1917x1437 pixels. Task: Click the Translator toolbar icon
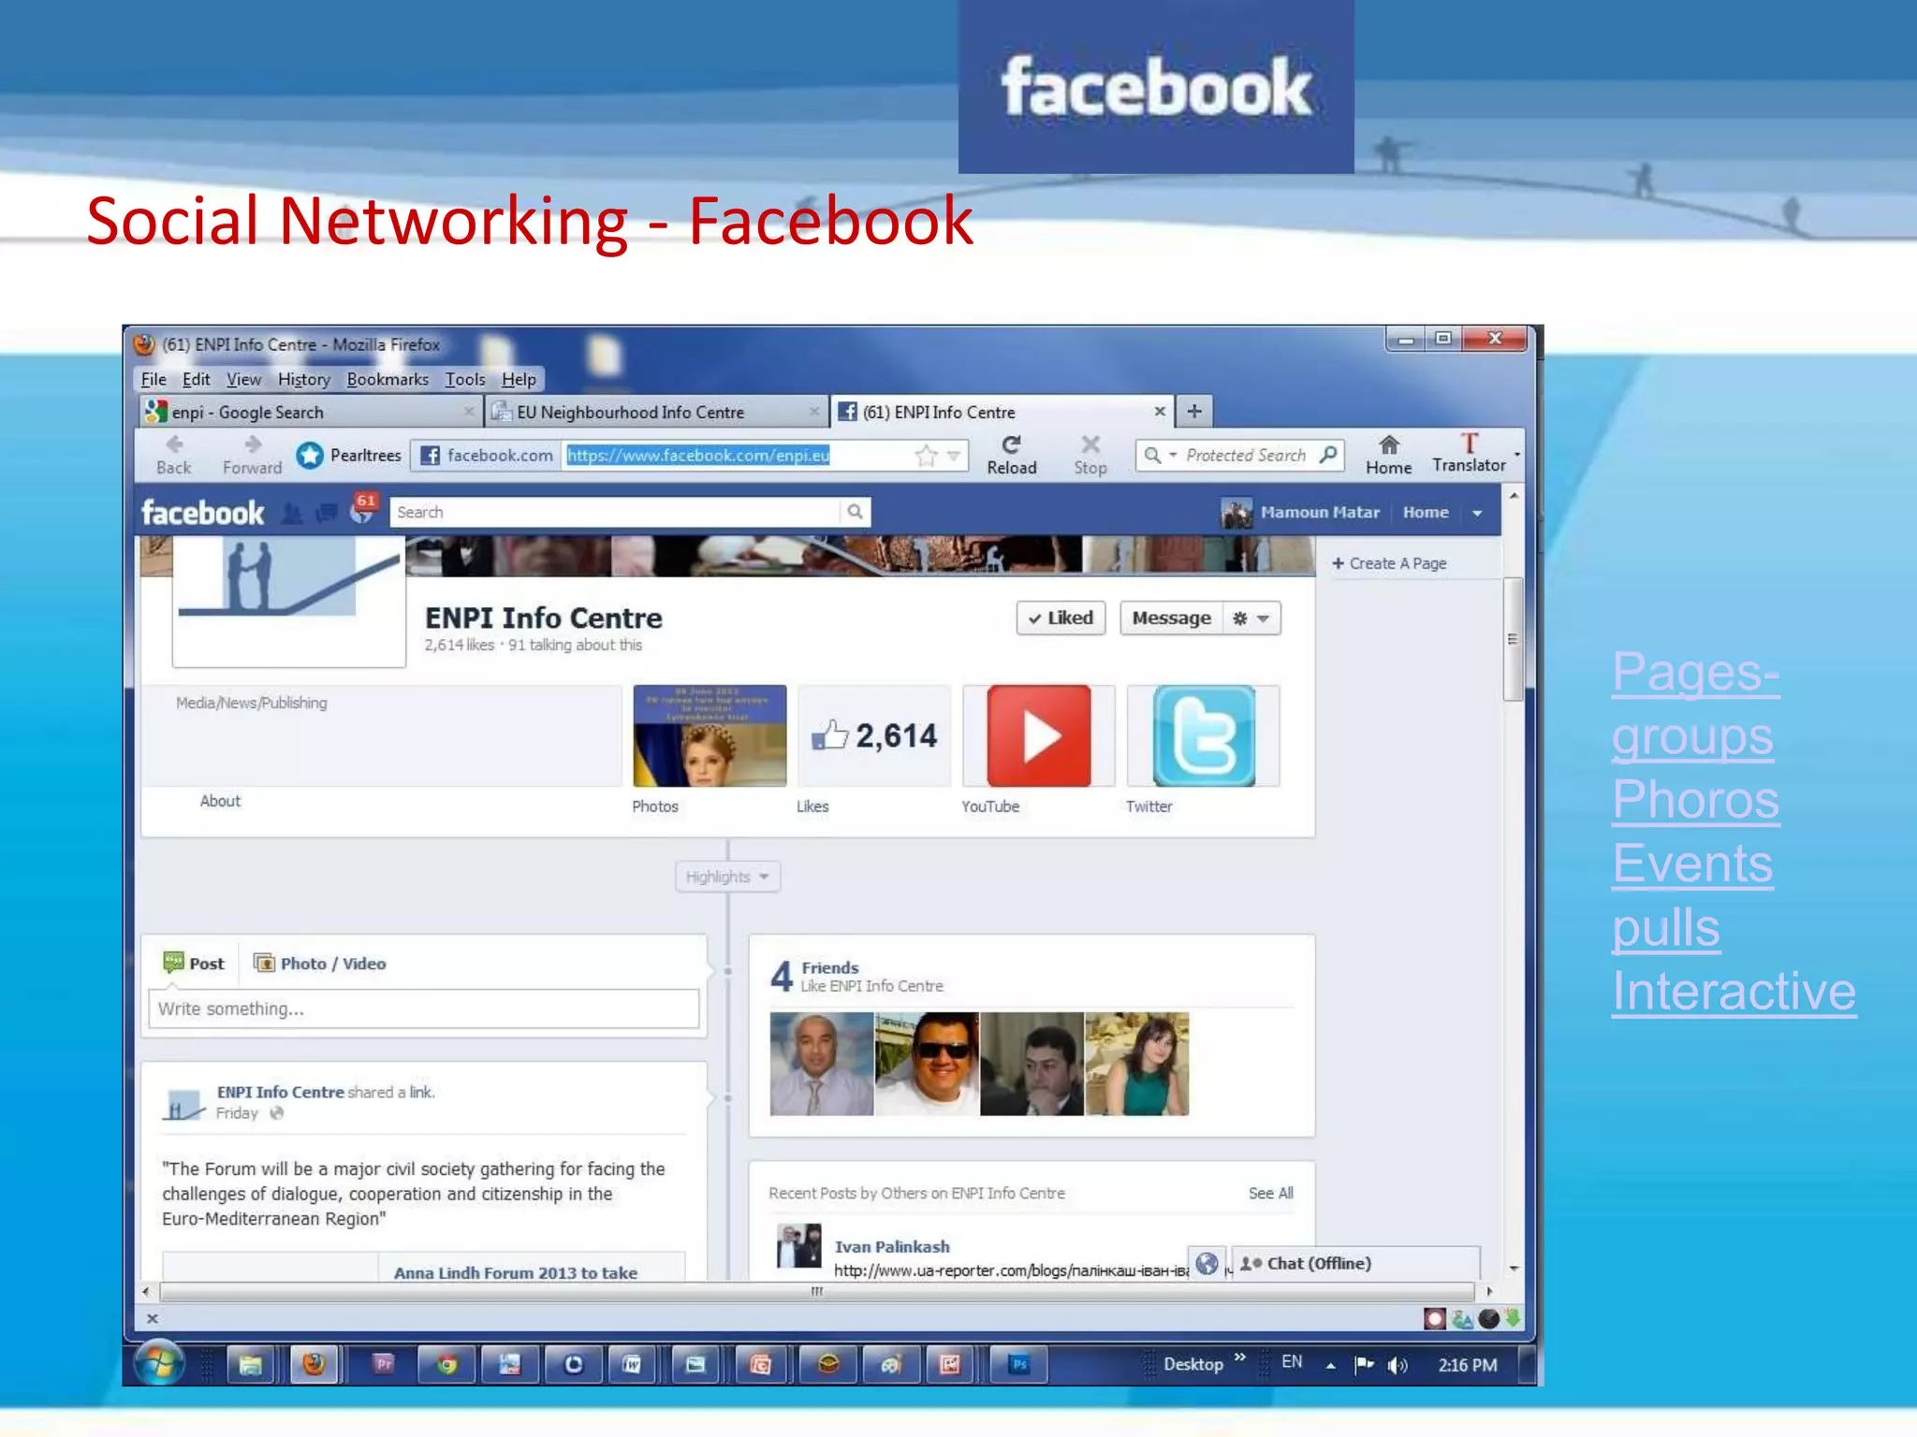(x=1470, y=443)
